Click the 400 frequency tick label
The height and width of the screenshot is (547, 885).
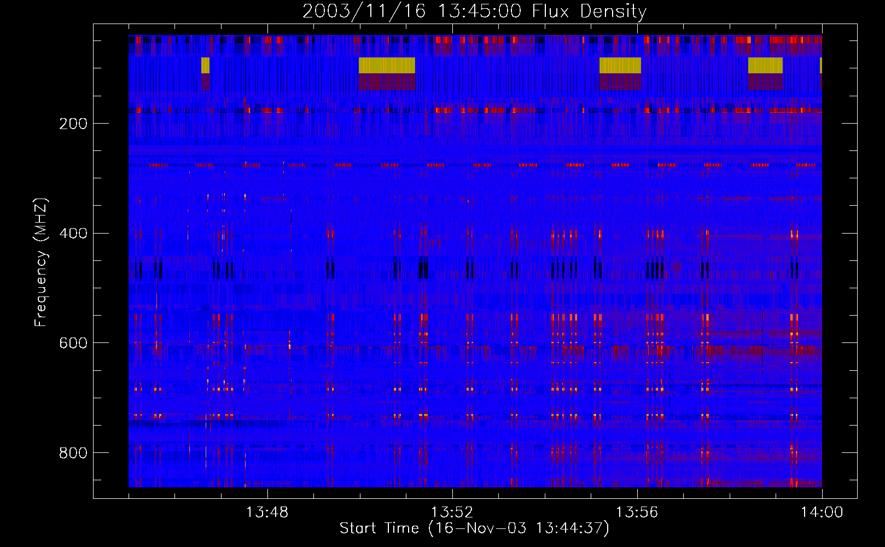click(73, 234)
